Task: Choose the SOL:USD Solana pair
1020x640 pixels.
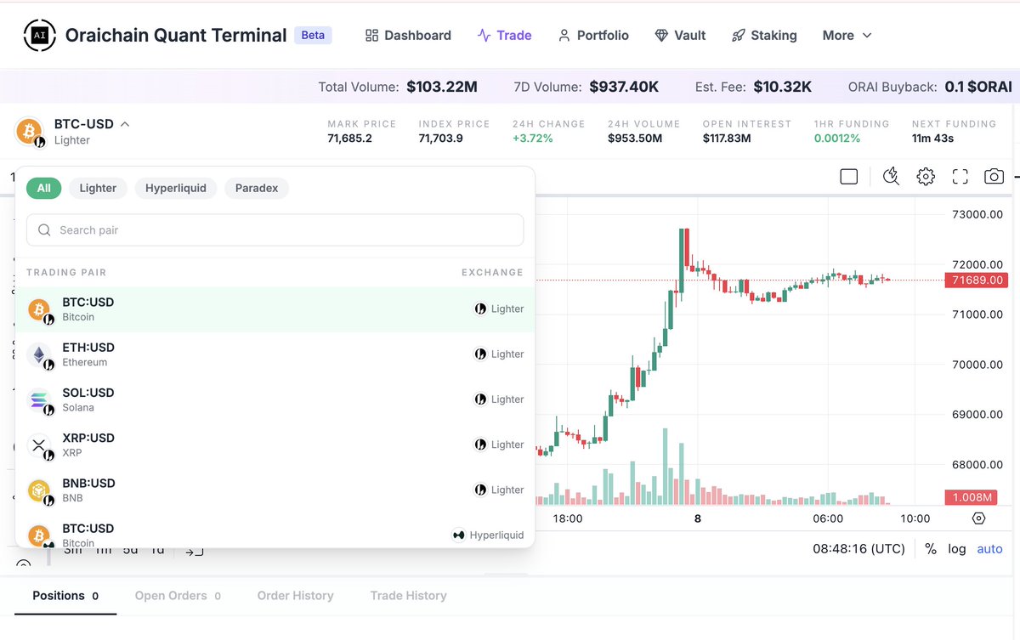Action: click(275, 399)
